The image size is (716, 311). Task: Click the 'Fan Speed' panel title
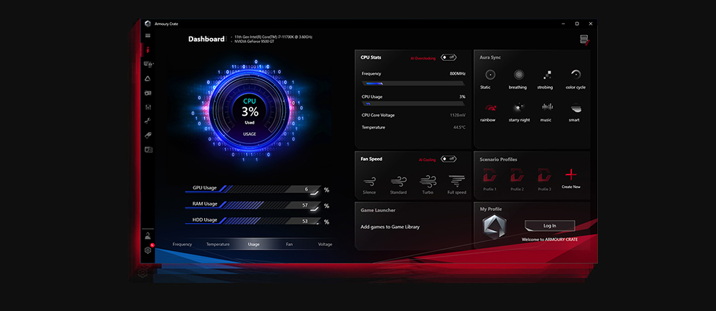tap(371, 159)
